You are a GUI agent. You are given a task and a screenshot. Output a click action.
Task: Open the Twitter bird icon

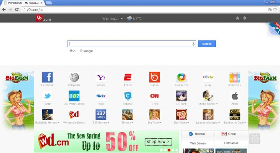pyautogui.click(x=47, y=96)
